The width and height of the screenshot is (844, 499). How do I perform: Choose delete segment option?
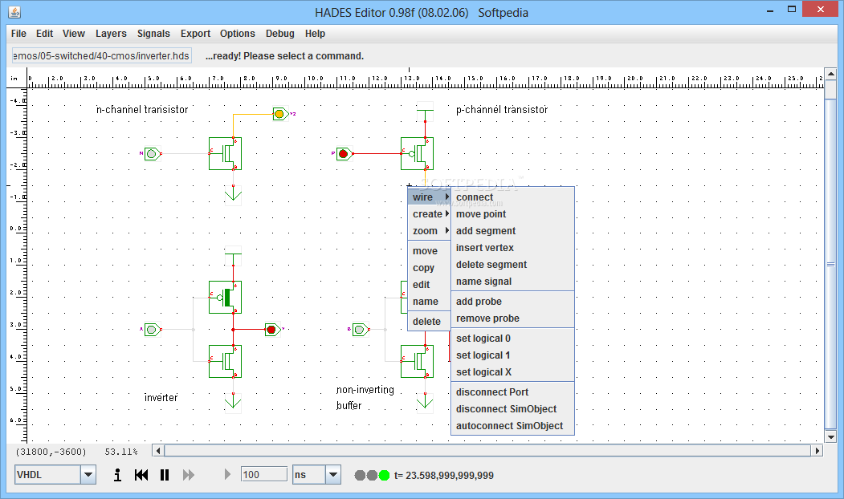click(512, 265)
